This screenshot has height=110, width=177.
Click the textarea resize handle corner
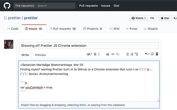point(158,101)
